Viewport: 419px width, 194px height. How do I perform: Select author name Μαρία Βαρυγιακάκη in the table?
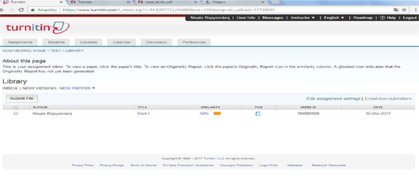tap(52, 113)
